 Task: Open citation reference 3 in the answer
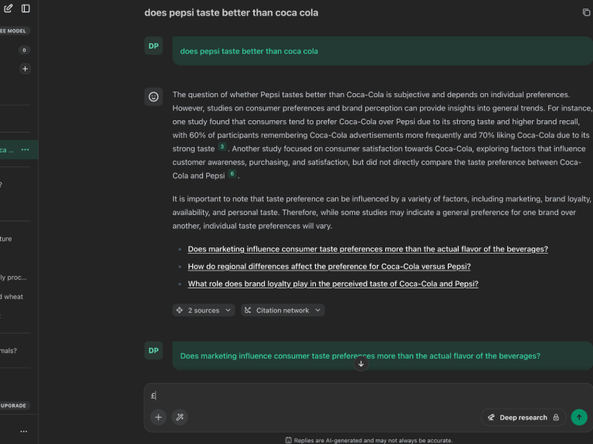click(x=222, y=146)
